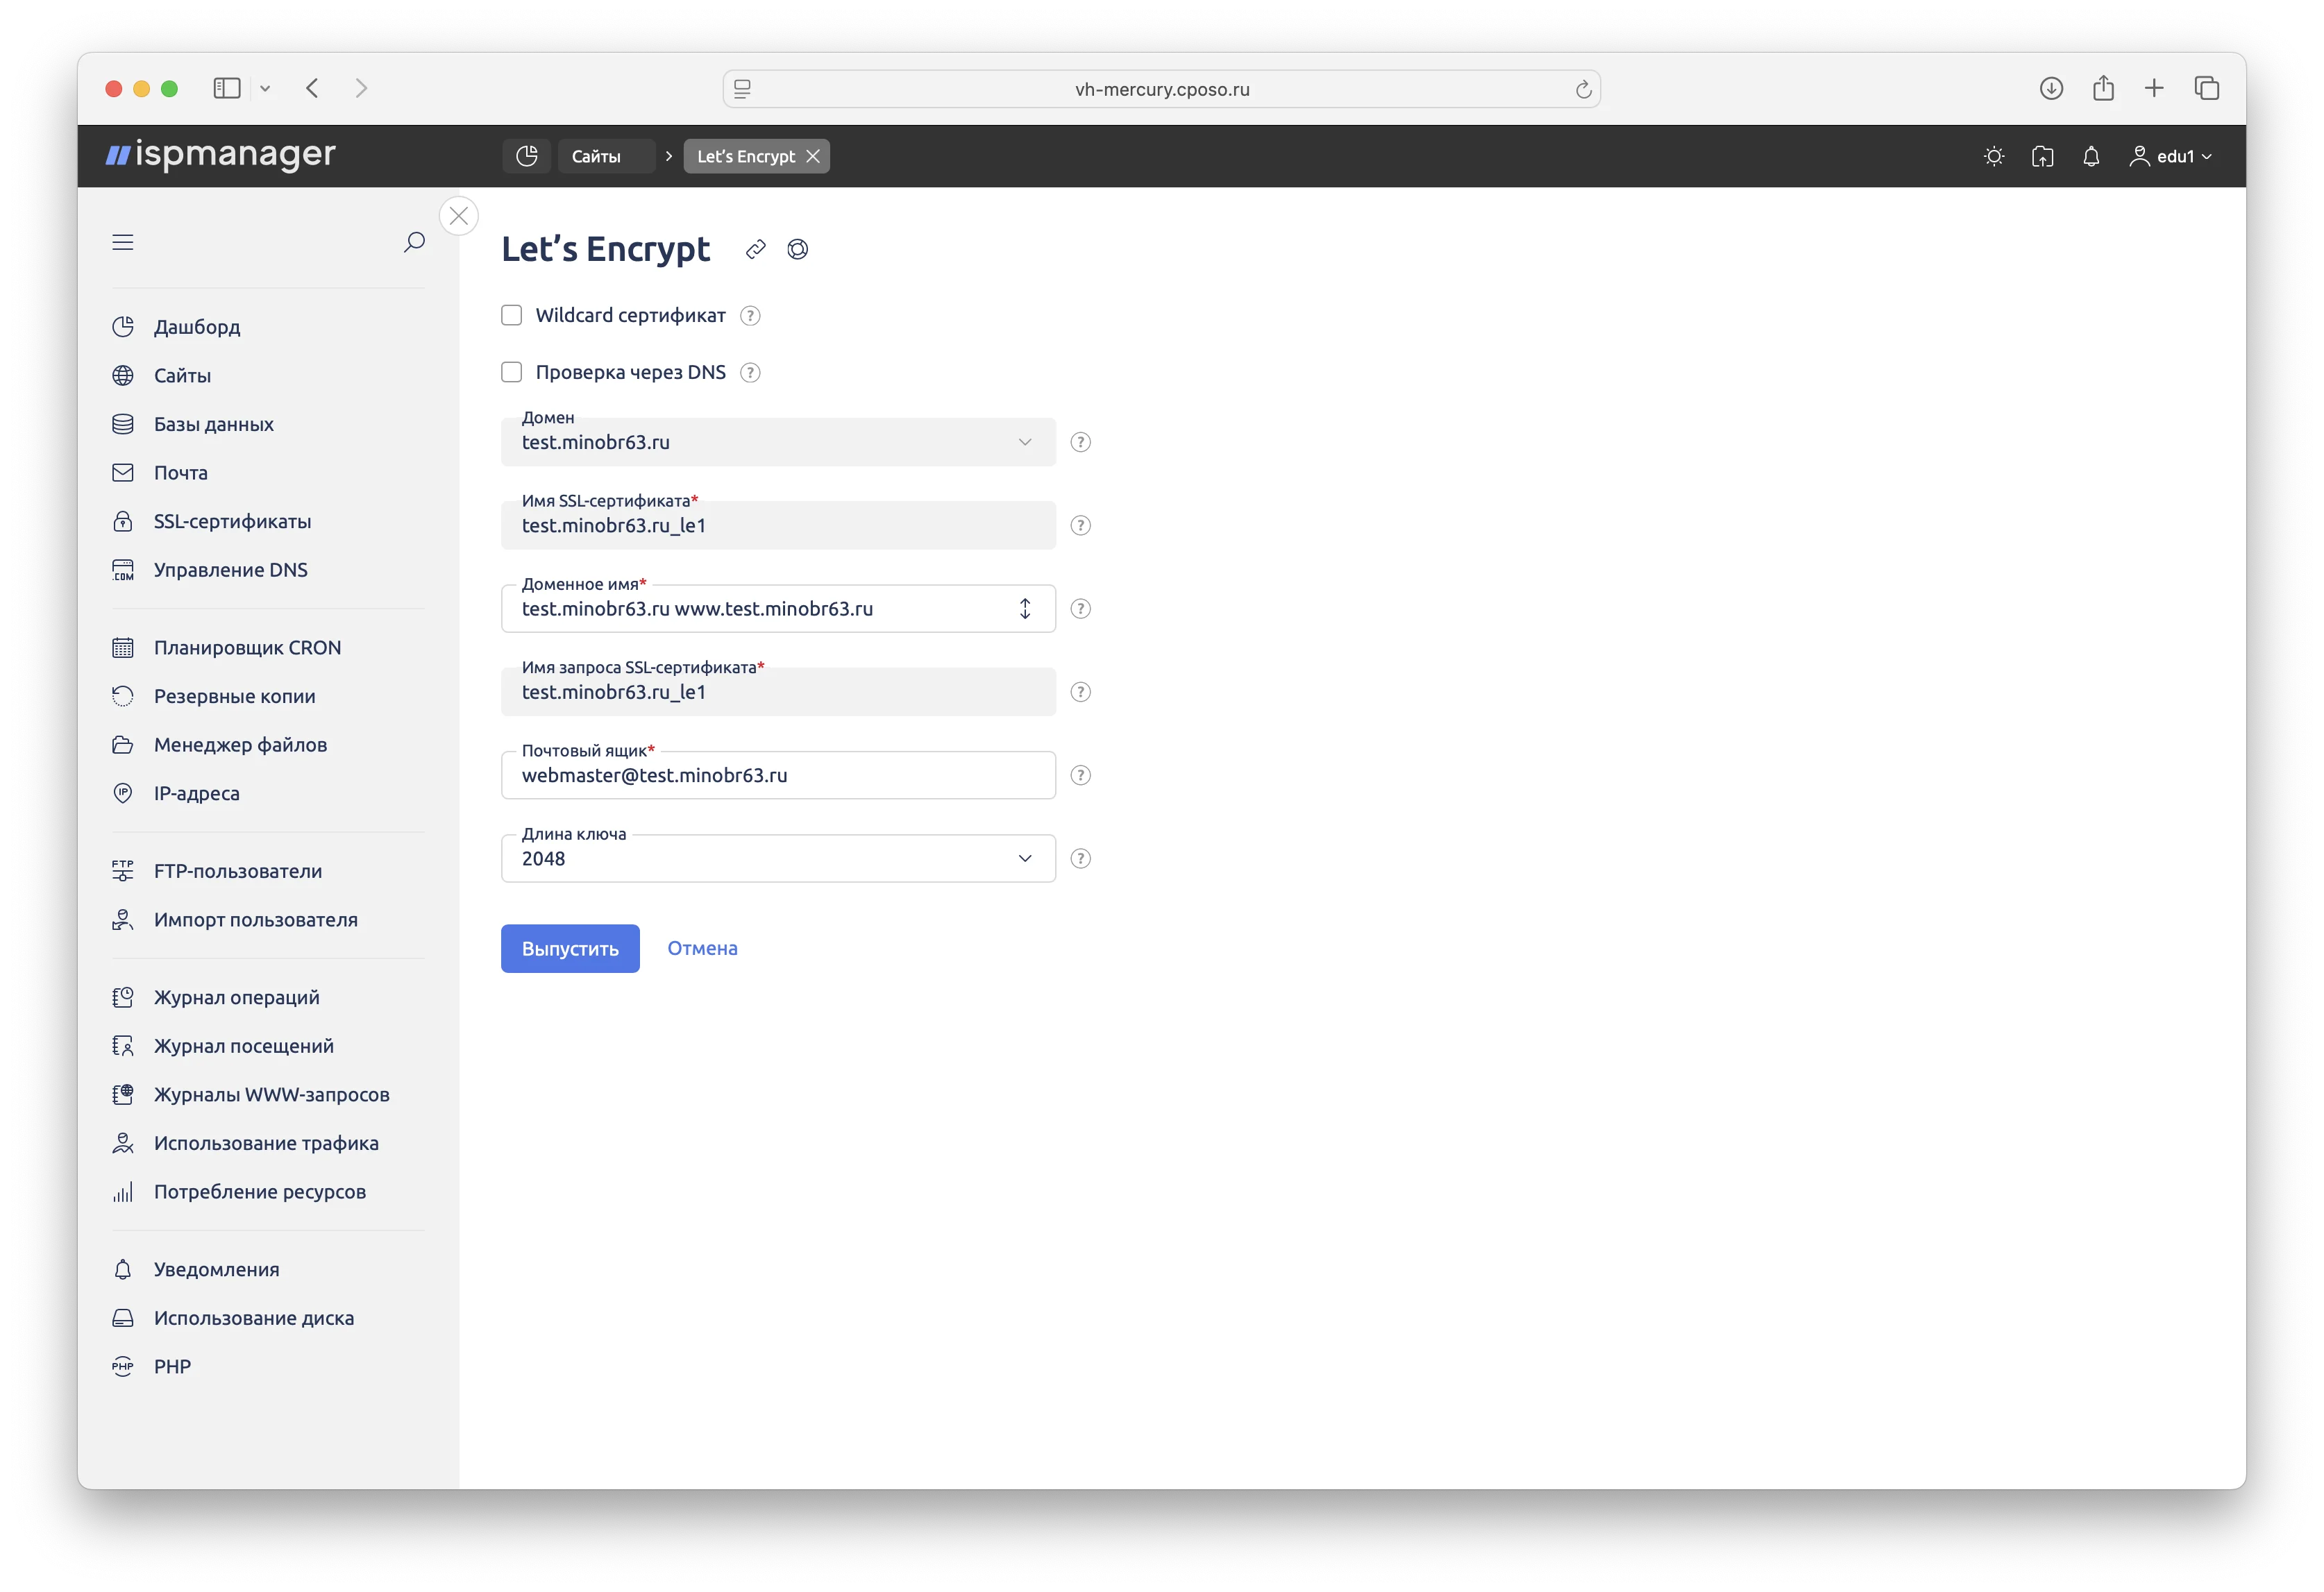Close the Let's Encrypt tab
Screen dimensions: 2324x1592
click(813, 156)
